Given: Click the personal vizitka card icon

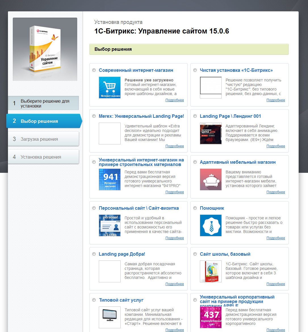Looking at the screenshot, I should [110, 225].
